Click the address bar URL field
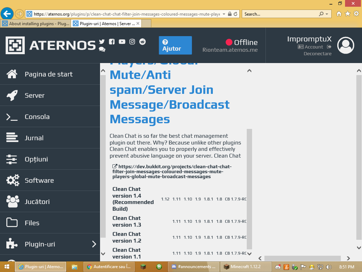Screen dimensions: 362x272 coord(127,14)
